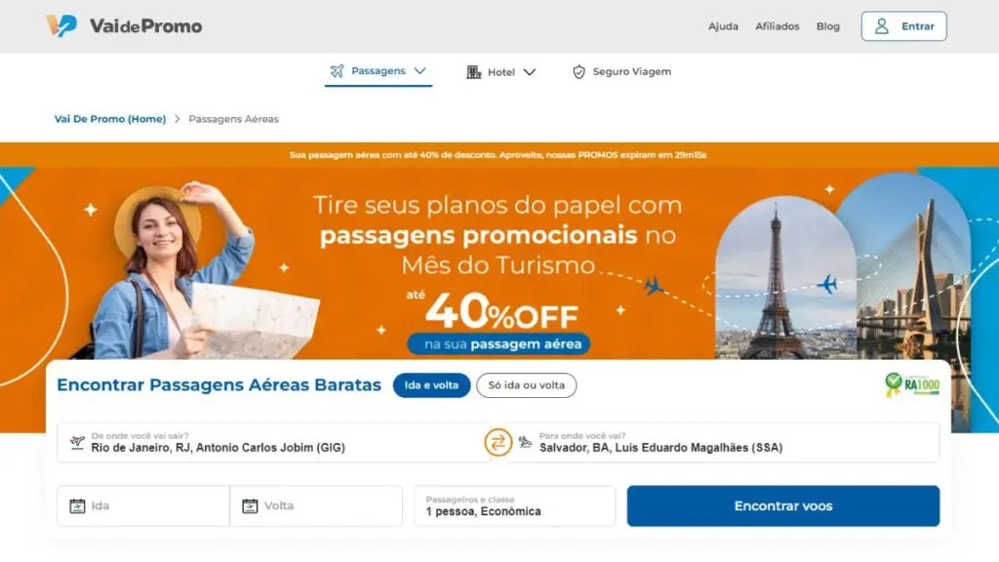This screenshot has width=999, height=562.
Task: Open the RA1000 certification badge
Action: [912, 384]
